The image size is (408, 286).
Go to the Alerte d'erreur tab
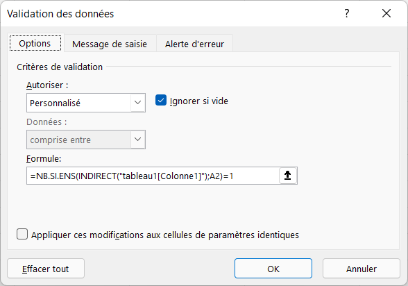tap(194, 44)
